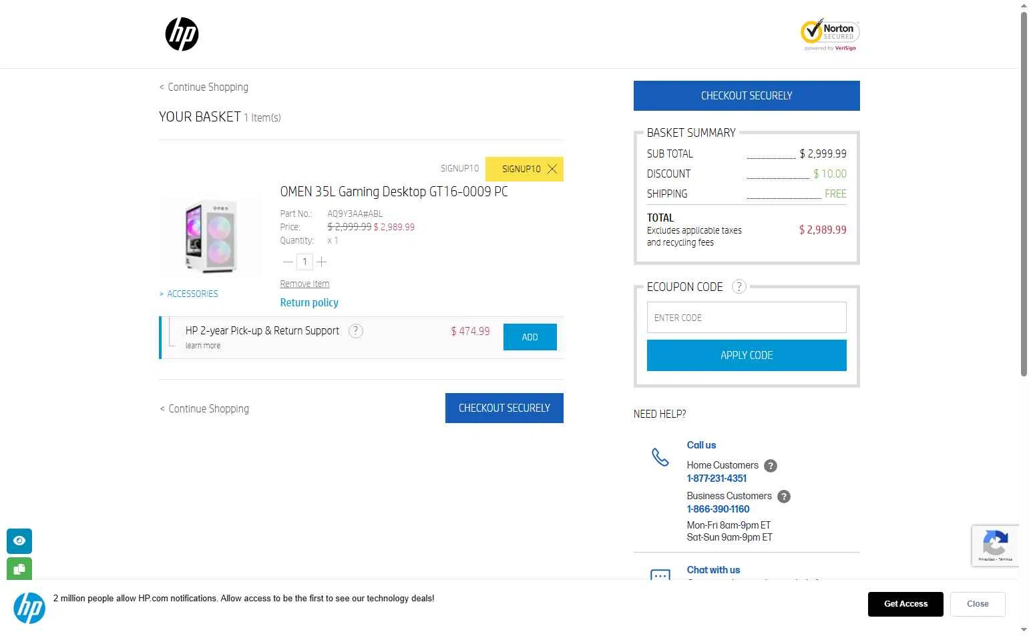Click the page vertical scrollbar

click(1024, 194)
